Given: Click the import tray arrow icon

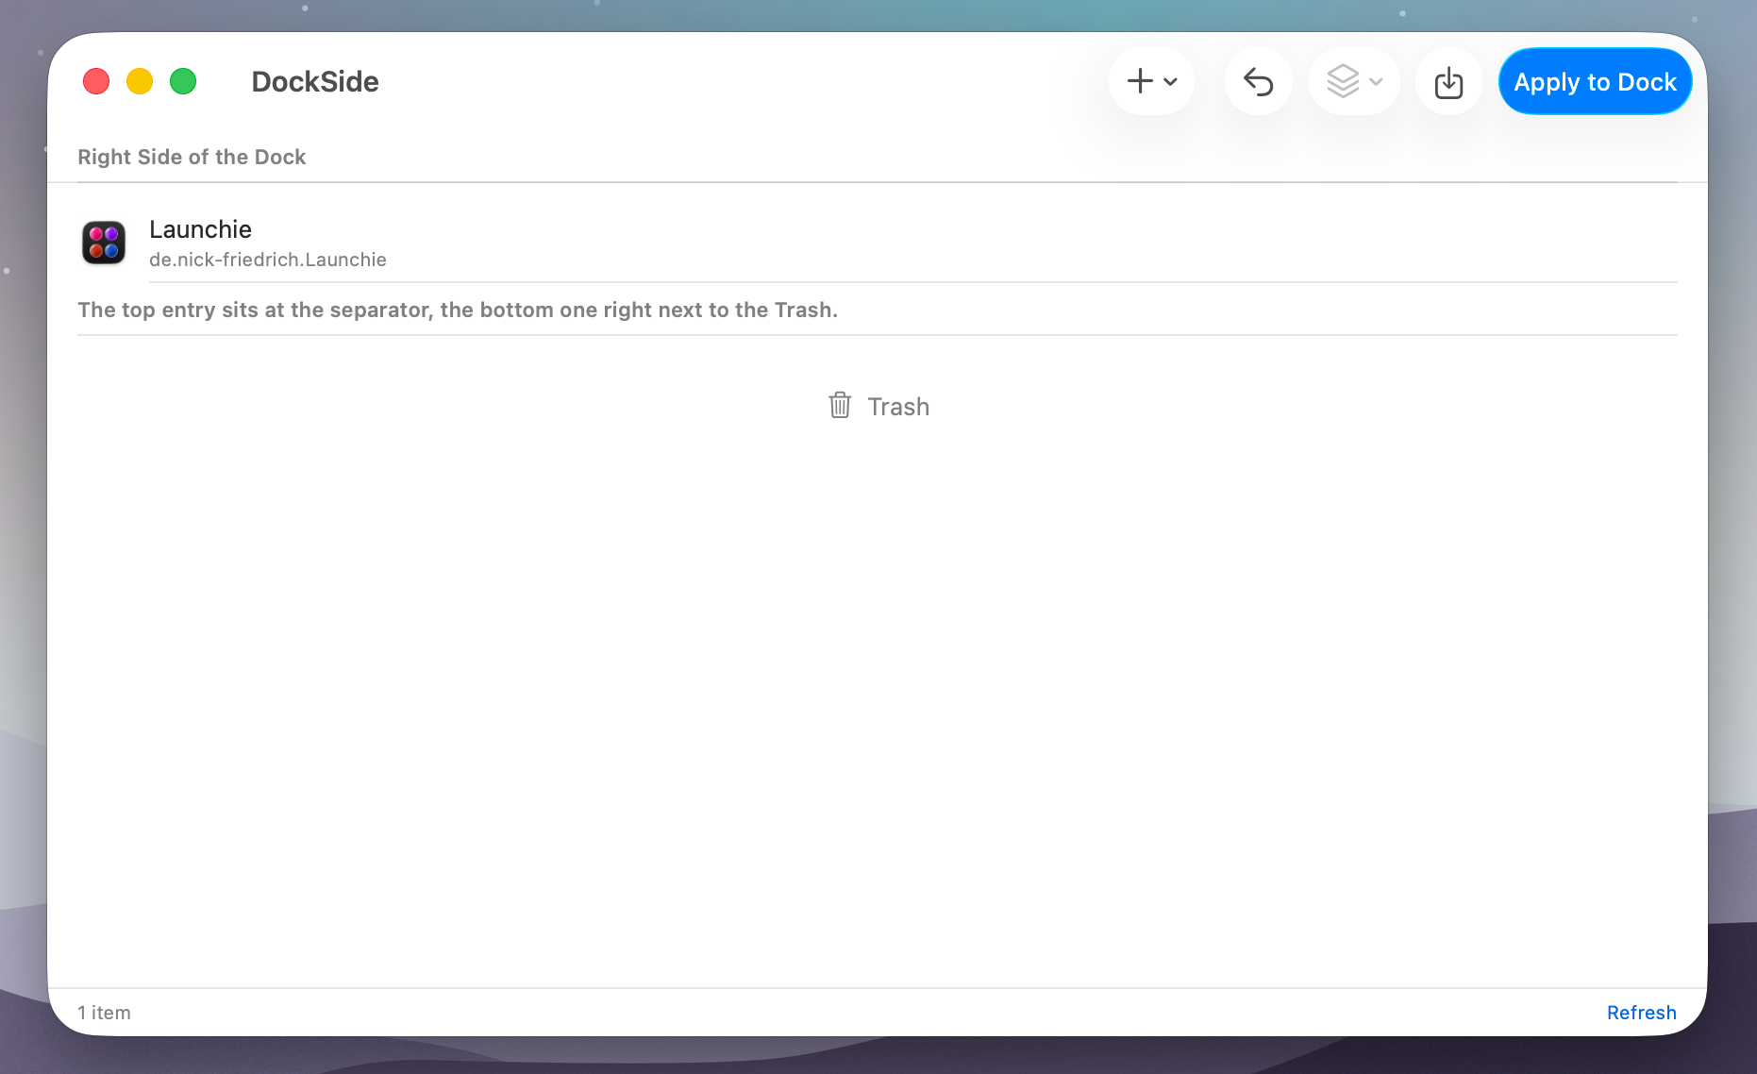Looking at the screenshot, I should coord(1448,81).
